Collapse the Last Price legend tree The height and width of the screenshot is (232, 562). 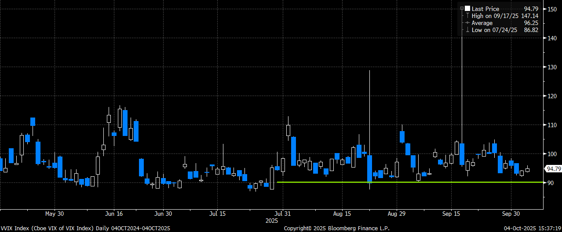462,8
